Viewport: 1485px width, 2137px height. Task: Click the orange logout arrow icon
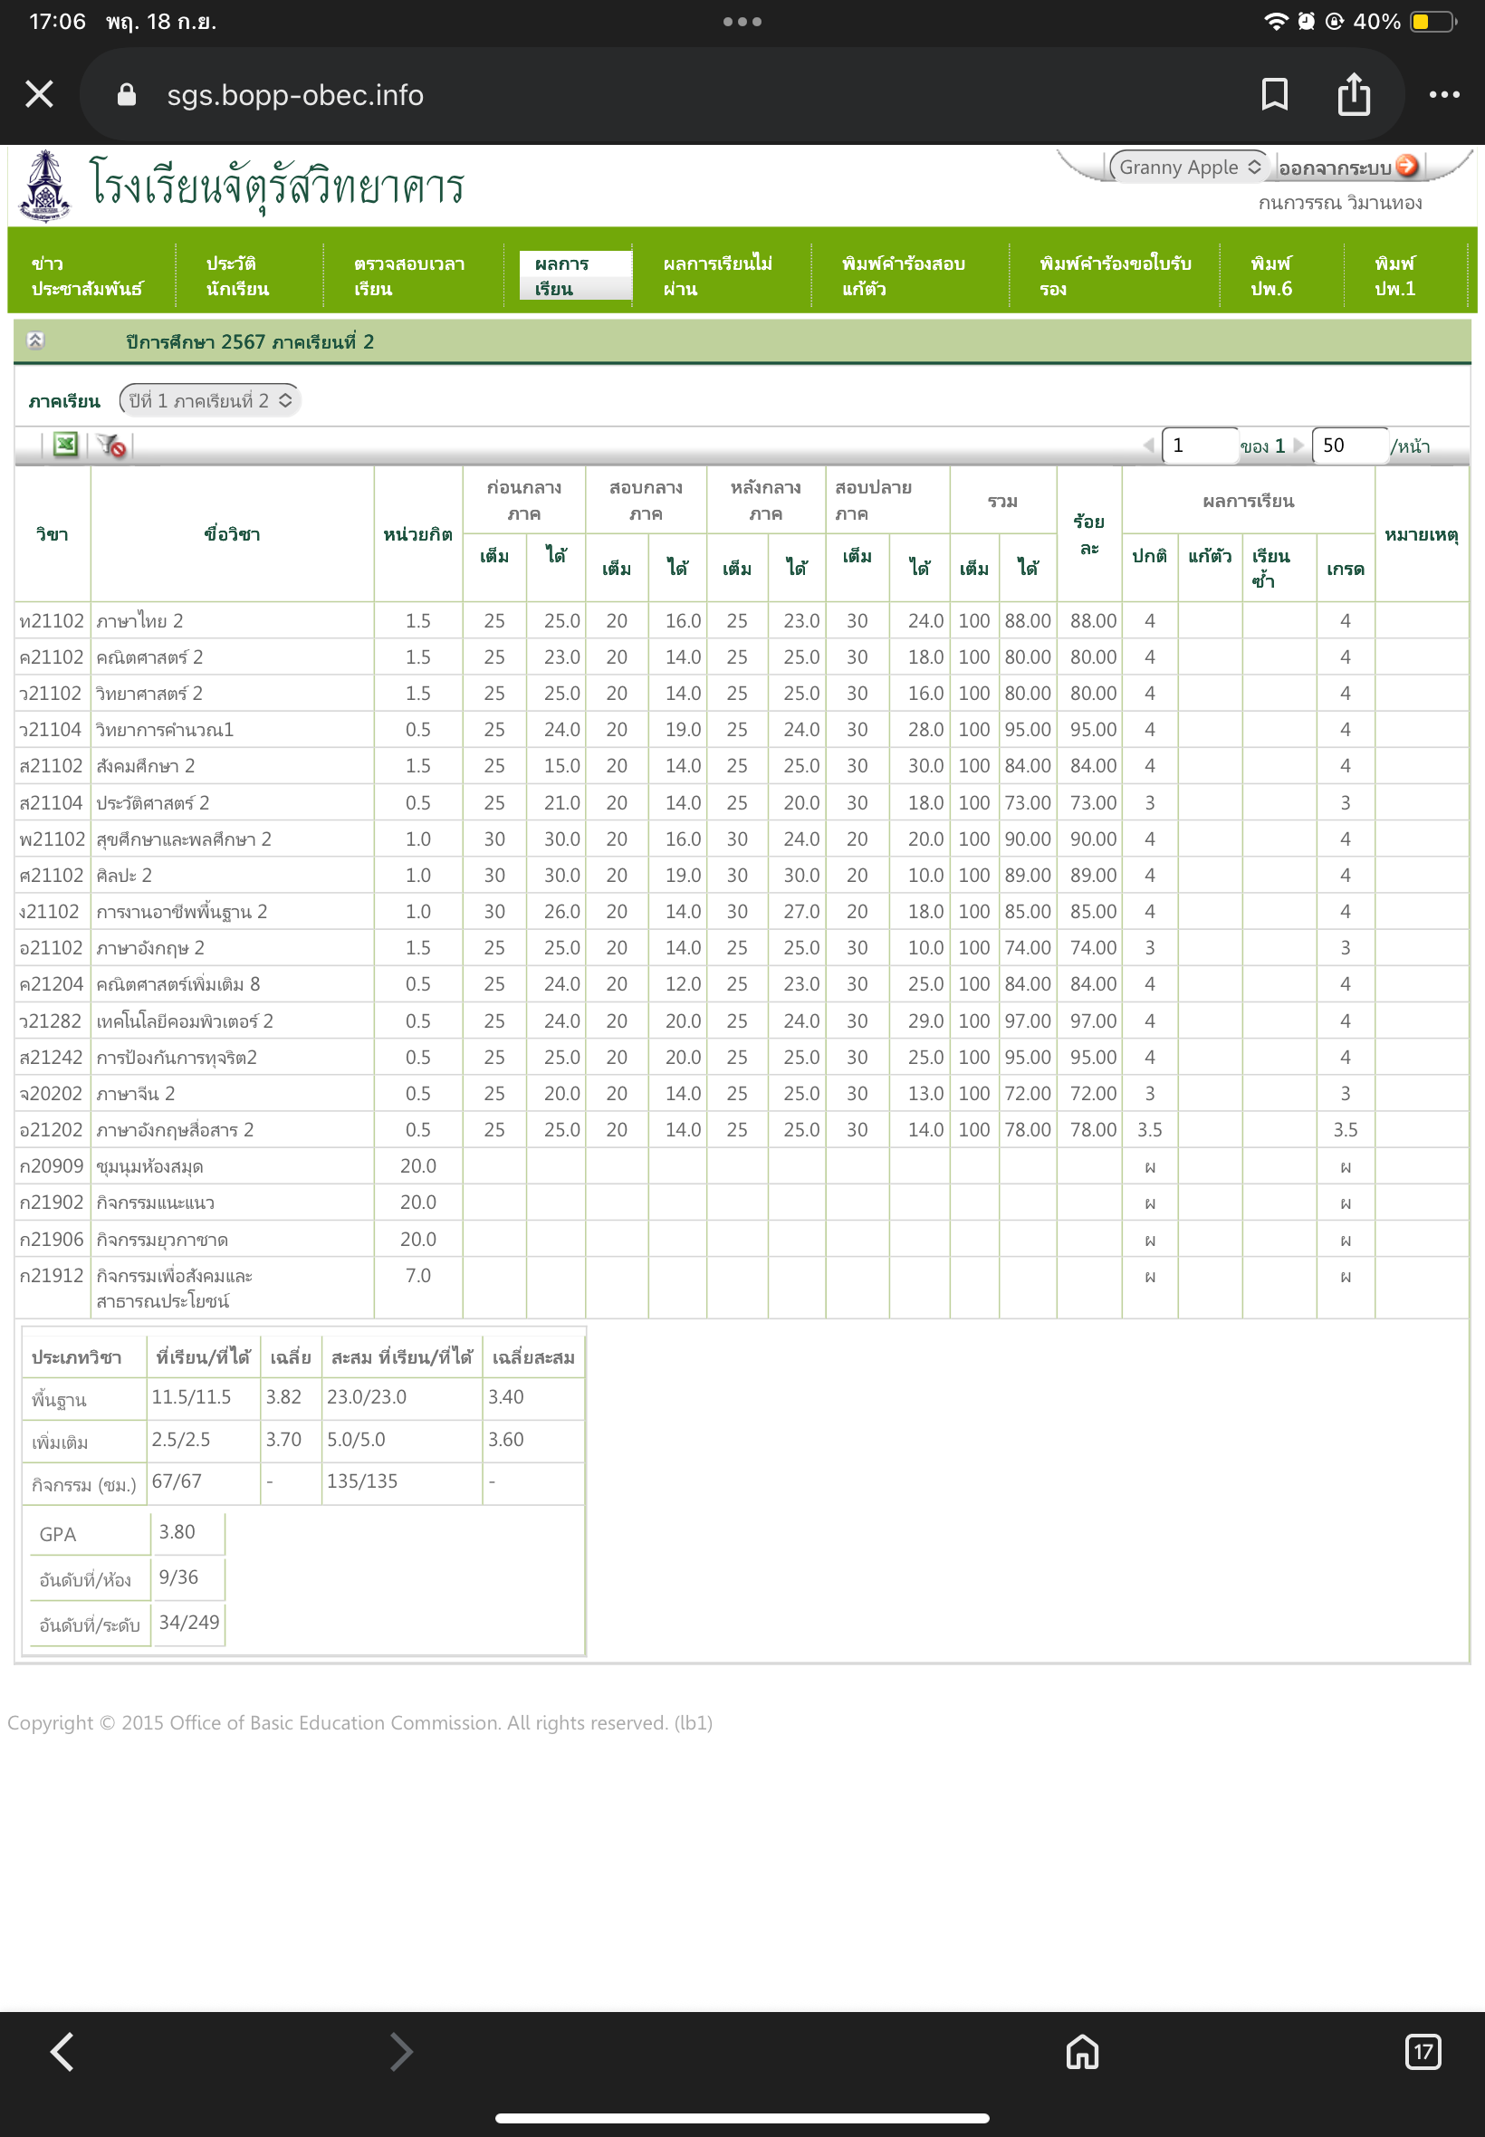pos(1407,166)
